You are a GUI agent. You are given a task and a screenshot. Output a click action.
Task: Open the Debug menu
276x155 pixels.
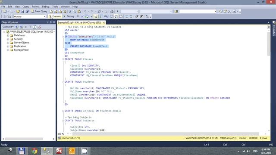pyautogui.click(x=46, y=6)
